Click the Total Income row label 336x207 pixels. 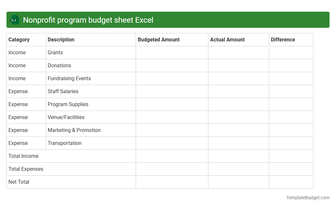click(x=23, y=156)
